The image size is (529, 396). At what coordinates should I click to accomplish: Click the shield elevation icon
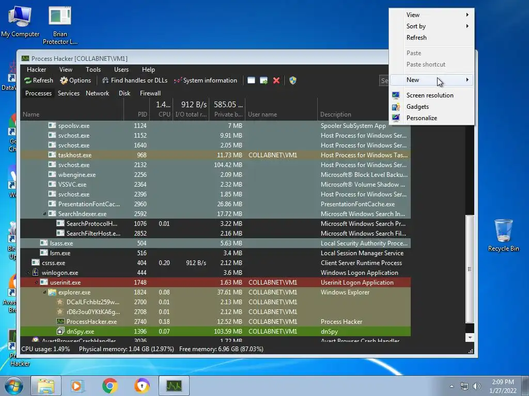[293, 80]
